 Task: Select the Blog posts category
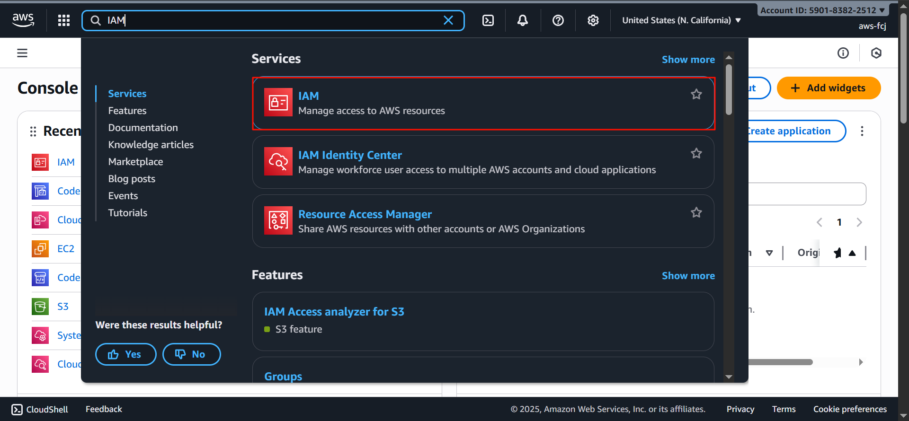point(132,179)
